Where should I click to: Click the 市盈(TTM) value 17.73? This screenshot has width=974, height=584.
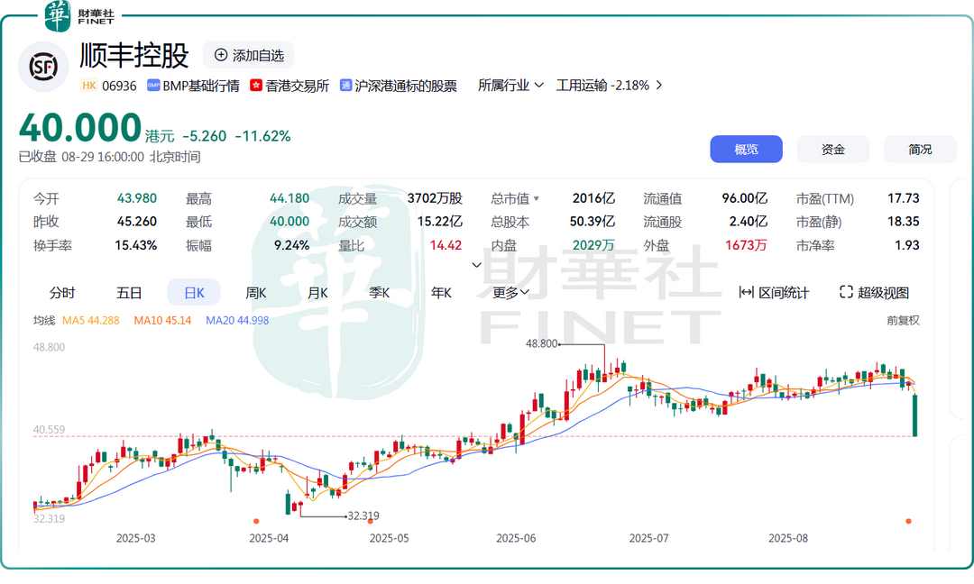coord(903,198)
